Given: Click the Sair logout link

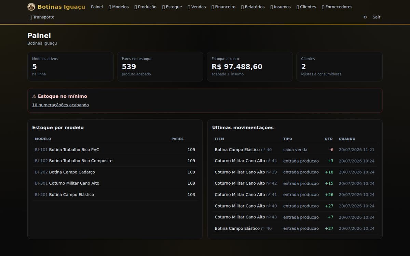Looking at the screenshot, I should click(x=377, y=17).
